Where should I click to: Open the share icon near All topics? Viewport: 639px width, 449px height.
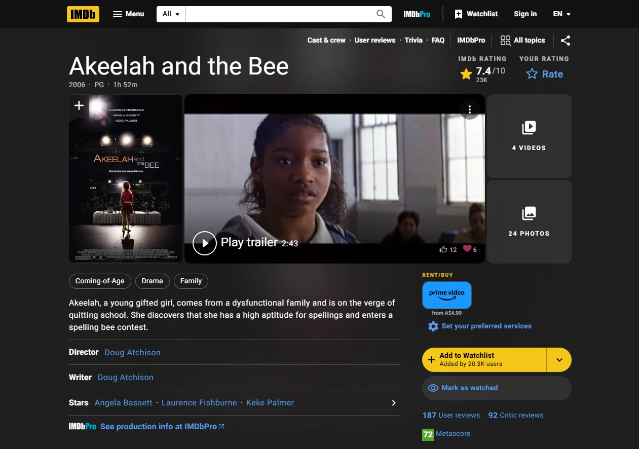566,40
